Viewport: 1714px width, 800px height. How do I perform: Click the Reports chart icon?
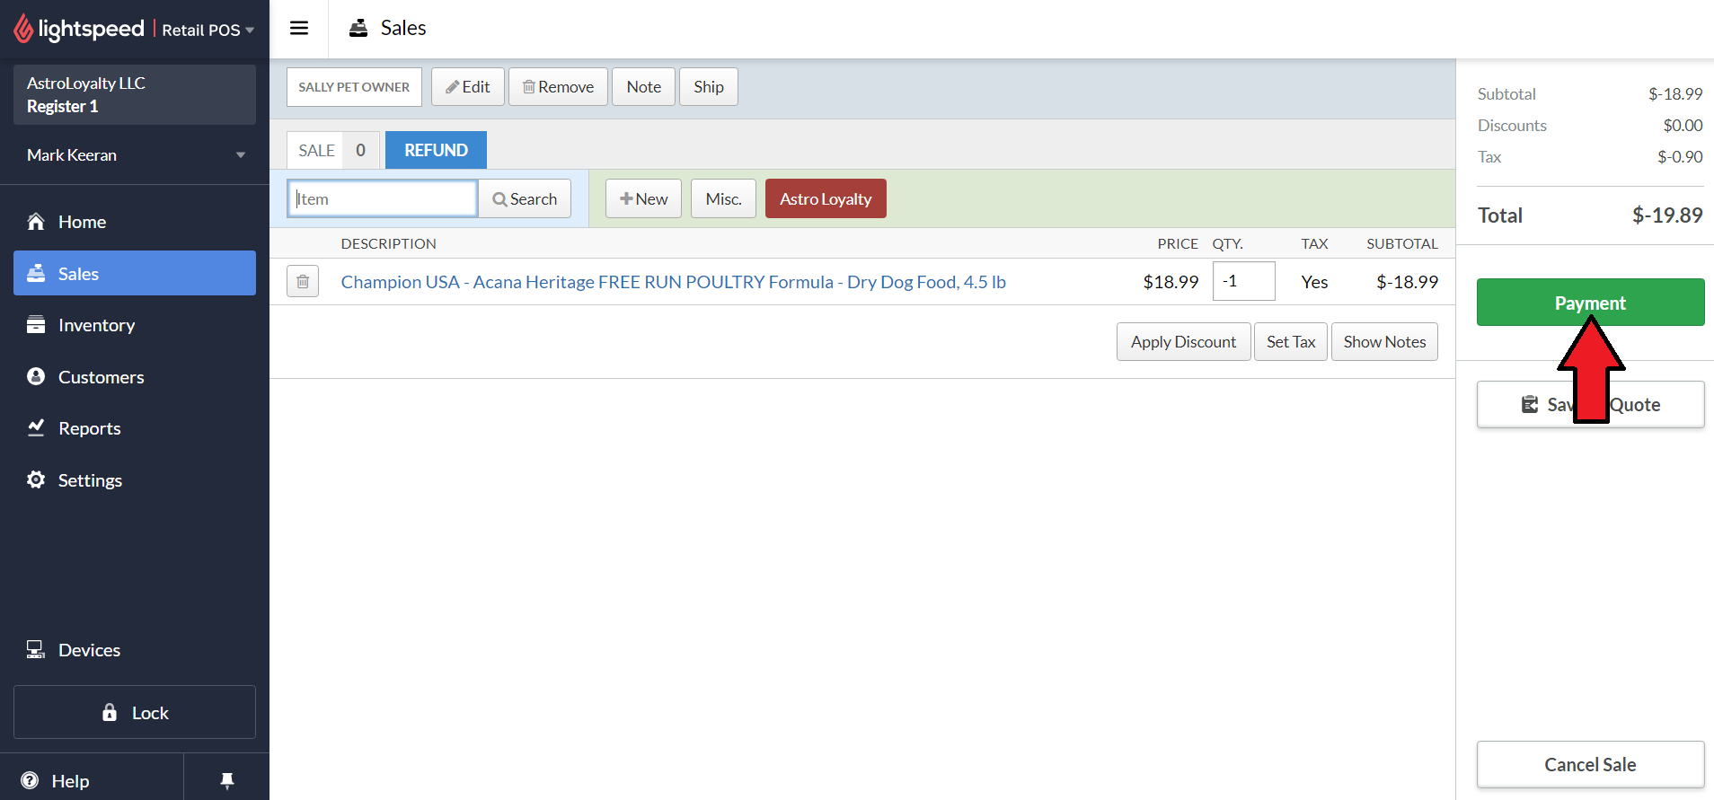pyautogui.click(x=36, y=427)
